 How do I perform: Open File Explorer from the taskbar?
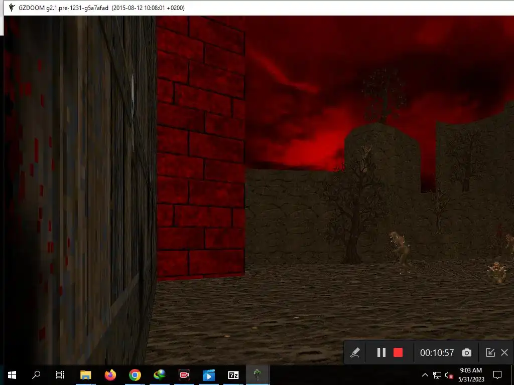pos(85,375)
